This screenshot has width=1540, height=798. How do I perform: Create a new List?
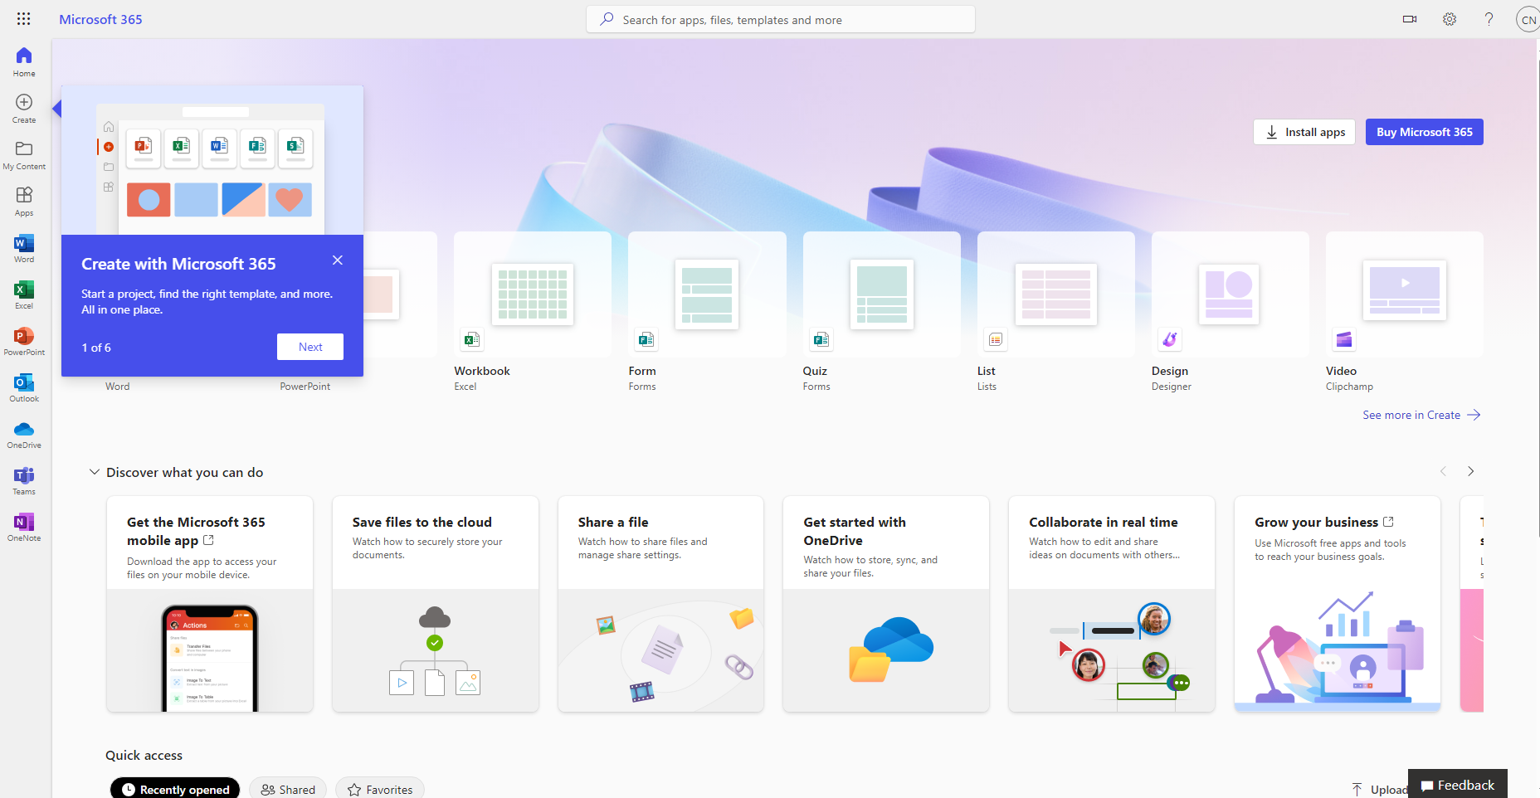coord(1055,312)
